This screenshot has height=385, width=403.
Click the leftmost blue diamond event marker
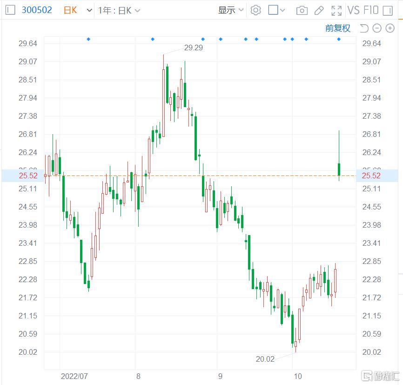tap(88, 39)
